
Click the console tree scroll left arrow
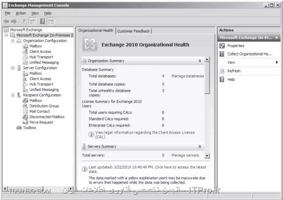(x=5, y=189)
